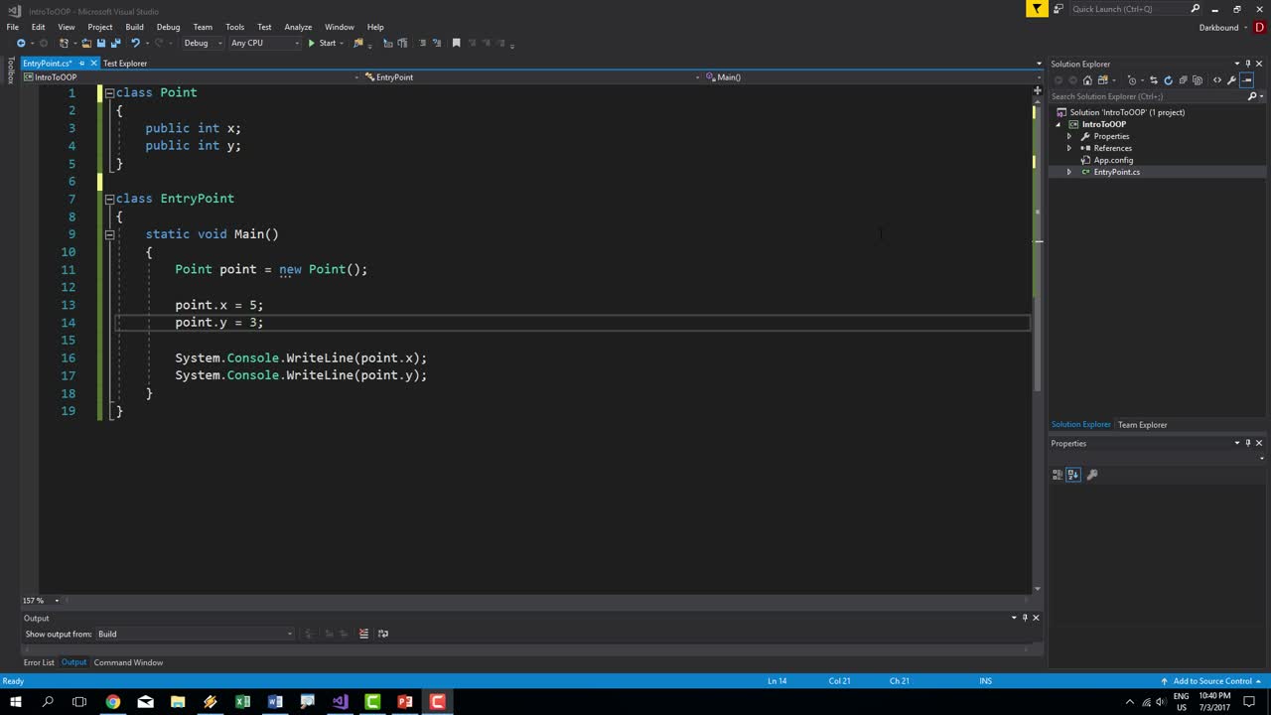Click the Open File folder icon

pos(86,43)
